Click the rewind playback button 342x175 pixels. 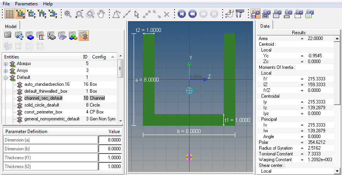(x=193, y=14)
